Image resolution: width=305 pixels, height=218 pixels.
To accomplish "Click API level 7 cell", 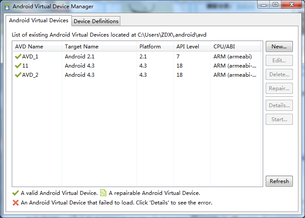I will [178, 57].
